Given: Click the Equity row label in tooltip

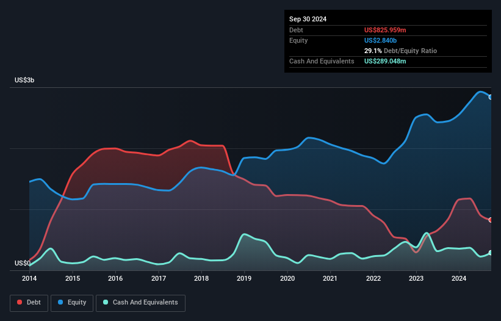Looking at the screenshot, I should tap(298, 40).
